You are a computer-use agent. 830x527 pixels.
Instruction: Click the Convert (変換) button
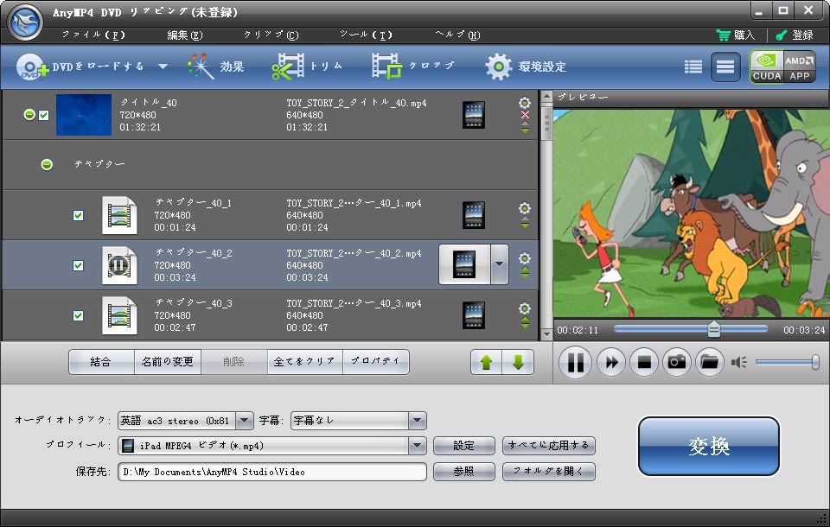click(x=709, y=446)
